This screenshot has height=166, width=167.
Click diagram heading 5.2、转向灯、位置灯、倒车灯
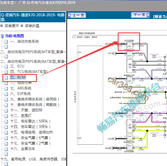pyautogui.click(x=85, y=37)
